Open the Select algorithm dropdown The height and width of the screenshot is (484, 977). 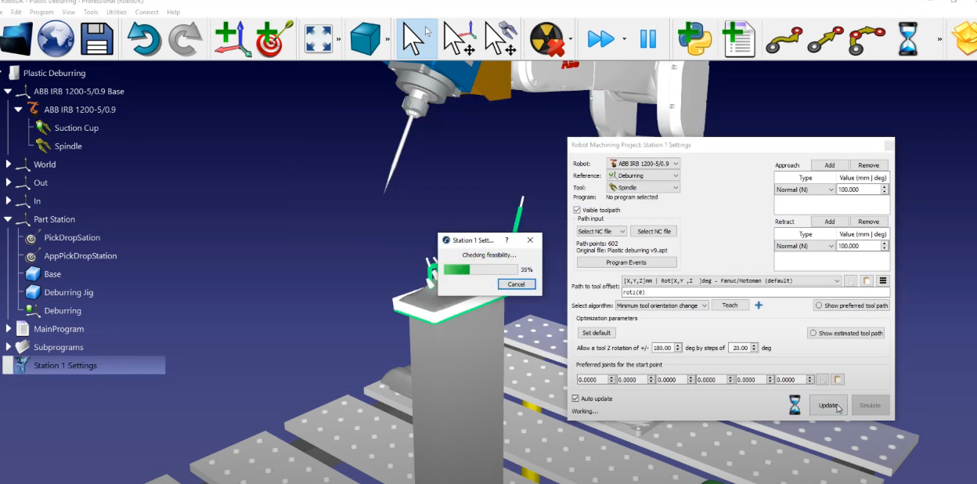click(x=662, y=305)
